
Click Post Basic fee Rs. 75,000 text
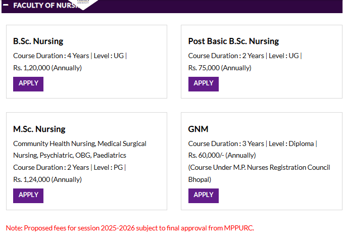point(219,68)
